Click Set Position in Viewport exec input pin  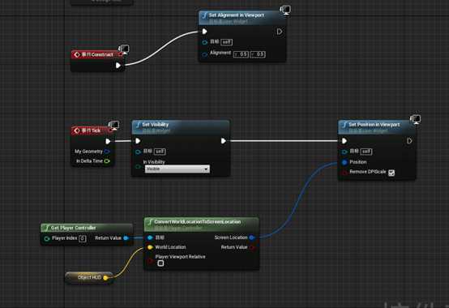(x=344, y=141)
